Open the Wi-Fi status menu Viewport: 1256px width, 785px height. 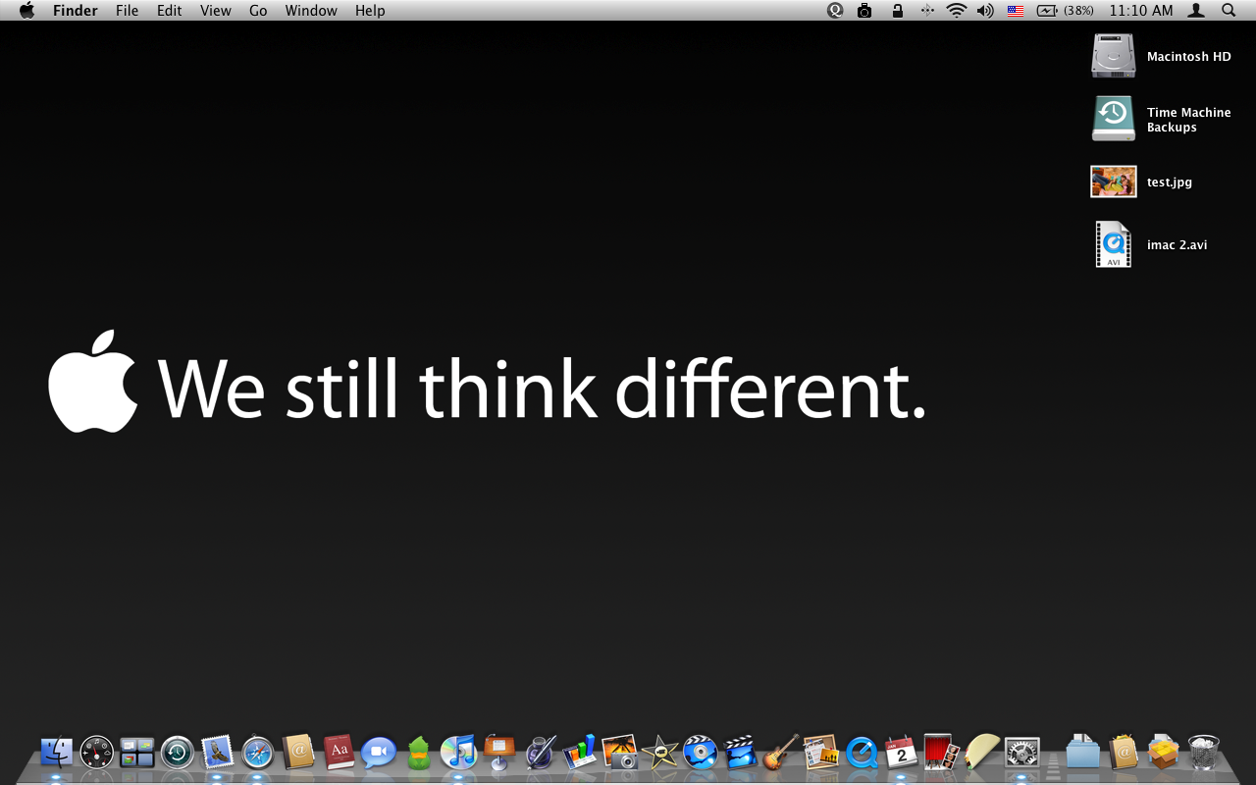click(957, 11)
